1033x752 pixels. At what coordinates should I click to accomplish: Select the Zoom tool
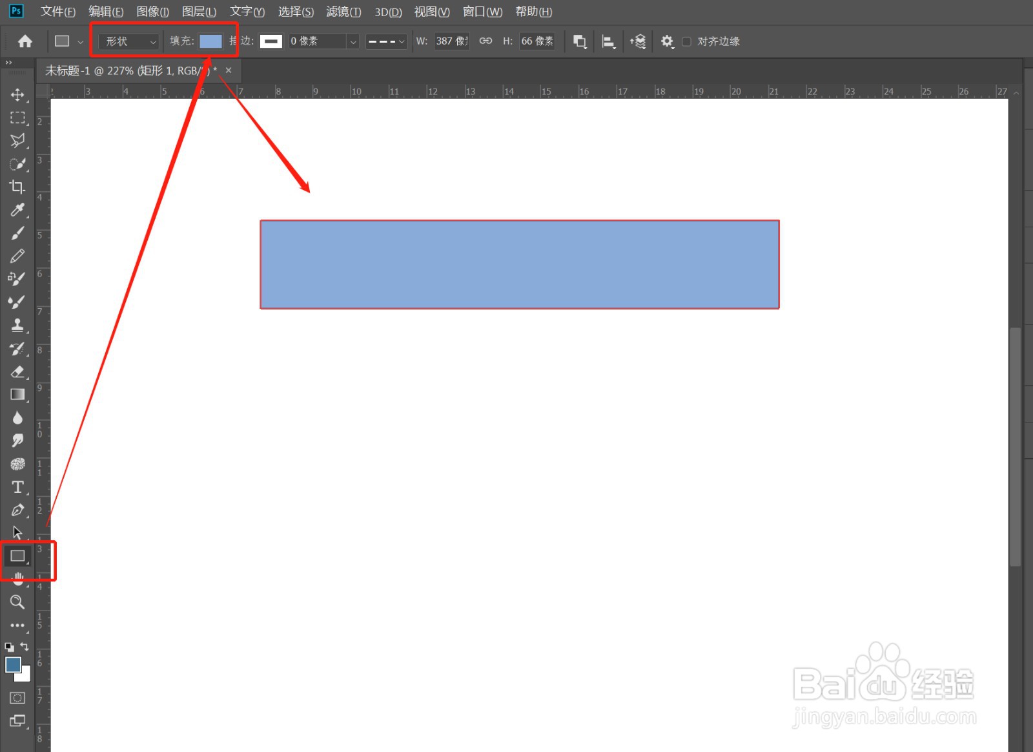(17, 602)
